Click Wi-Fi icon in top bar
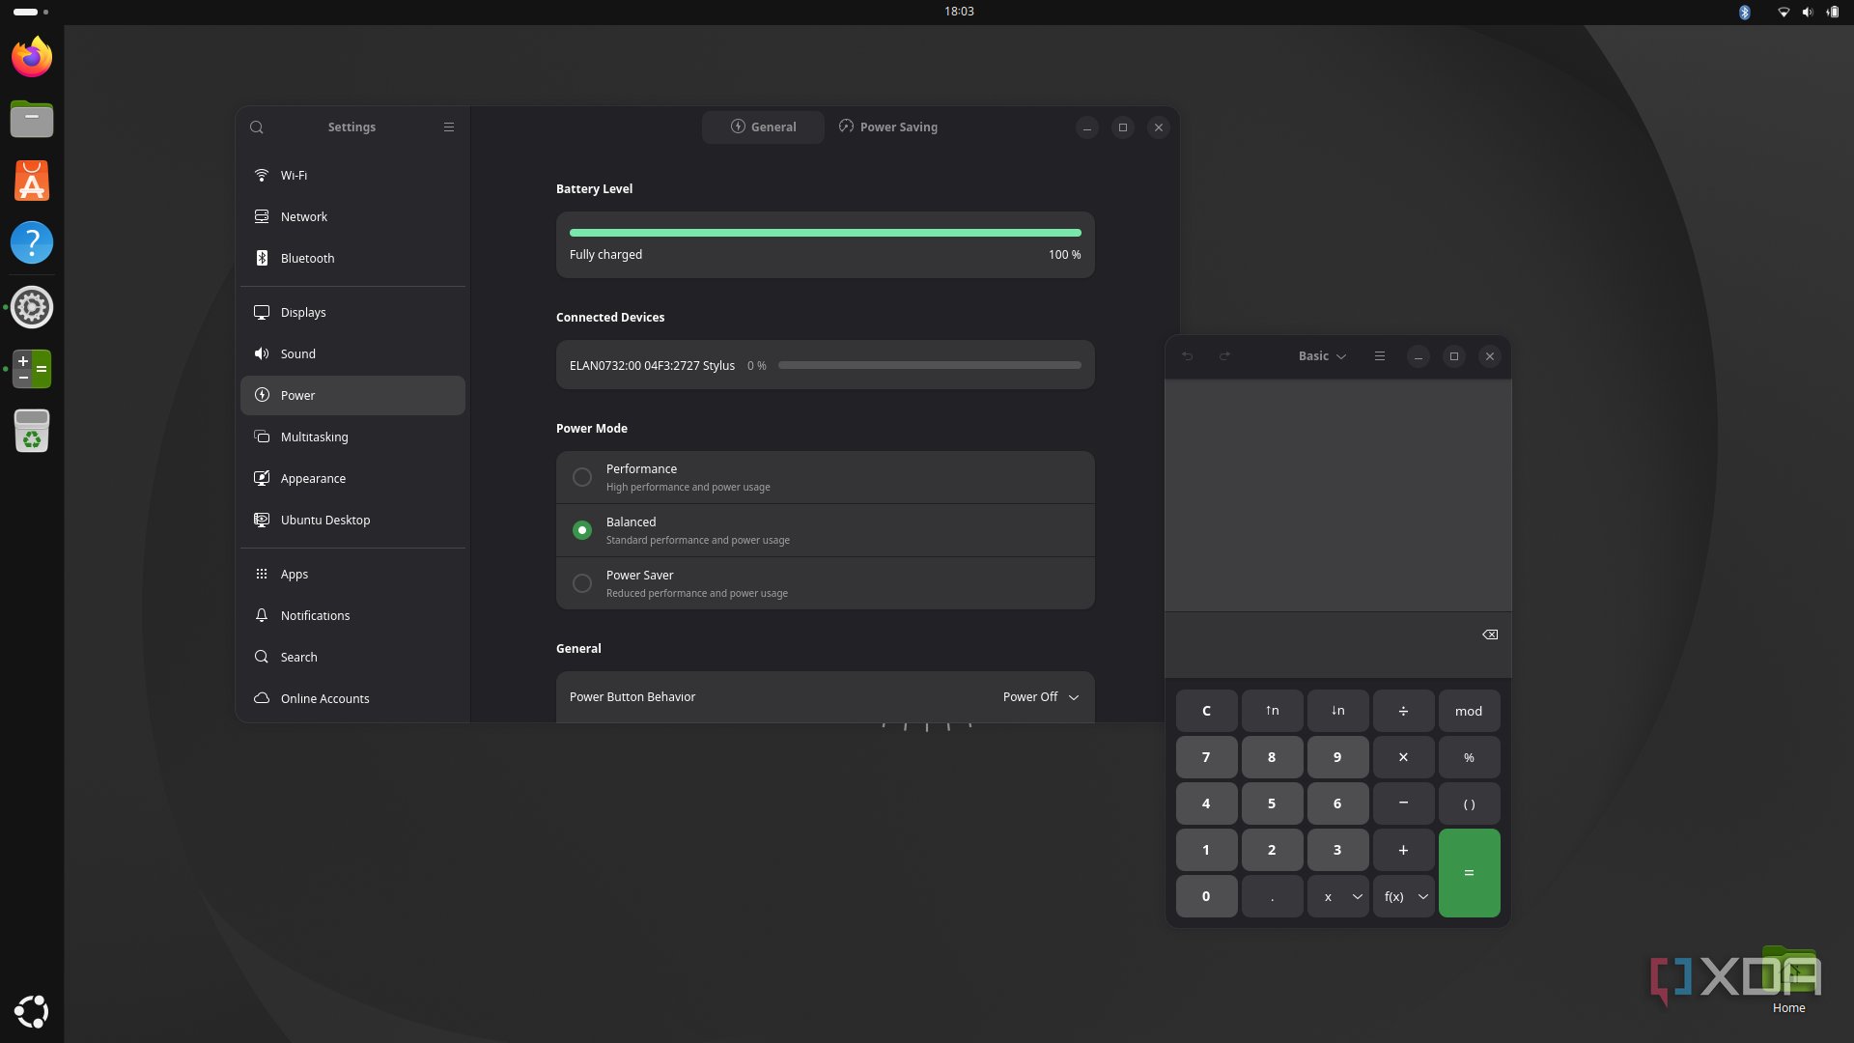This screenshot has height=1043, width=1854. tap(1784, 12)
